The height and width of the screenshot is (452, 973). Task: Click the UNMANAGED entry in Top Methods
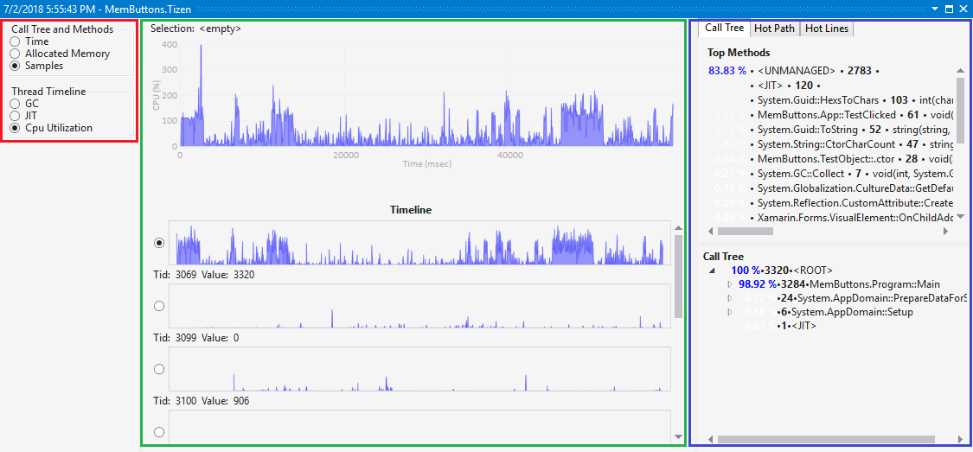point(797,70)
